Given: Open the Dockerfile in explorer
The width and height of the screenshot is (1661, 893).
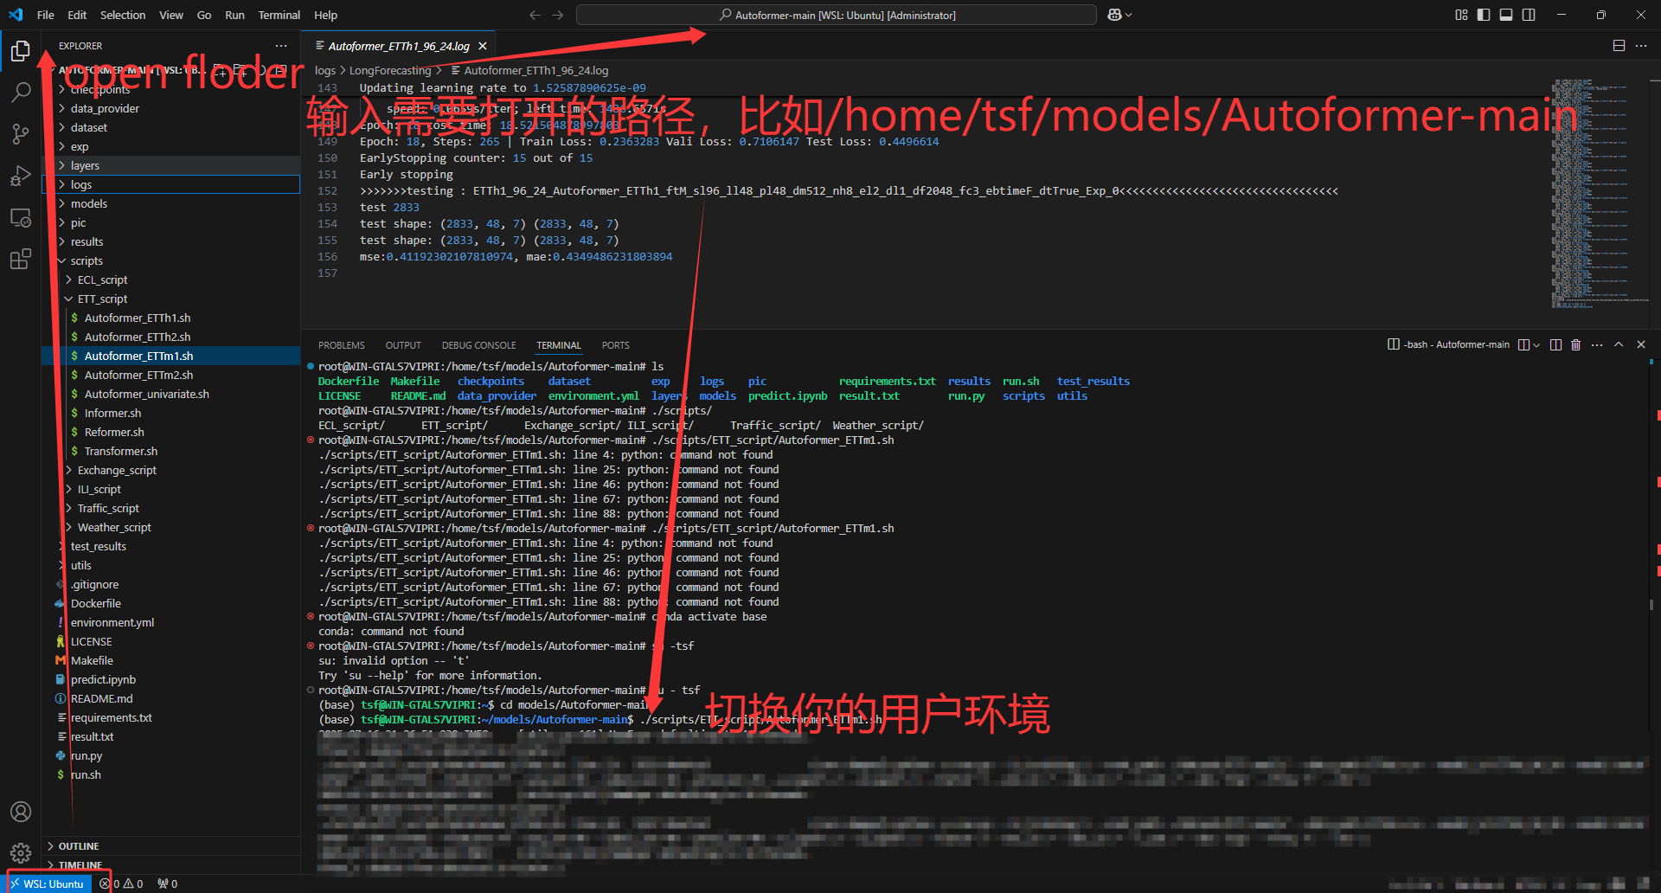Looking at the screenshot, I should [170, 603].
